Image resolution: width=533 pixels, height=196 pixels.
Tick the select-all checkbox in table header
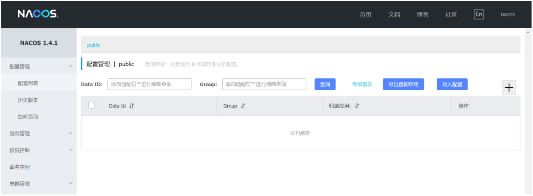click(91, 105)
